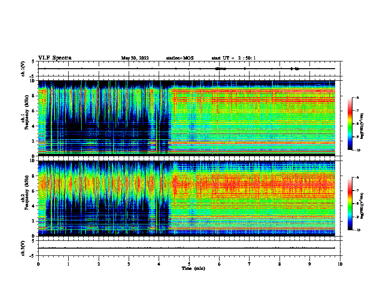Click the time axis tick label "5"
The image size is (383, 296).
pos(189,264)
